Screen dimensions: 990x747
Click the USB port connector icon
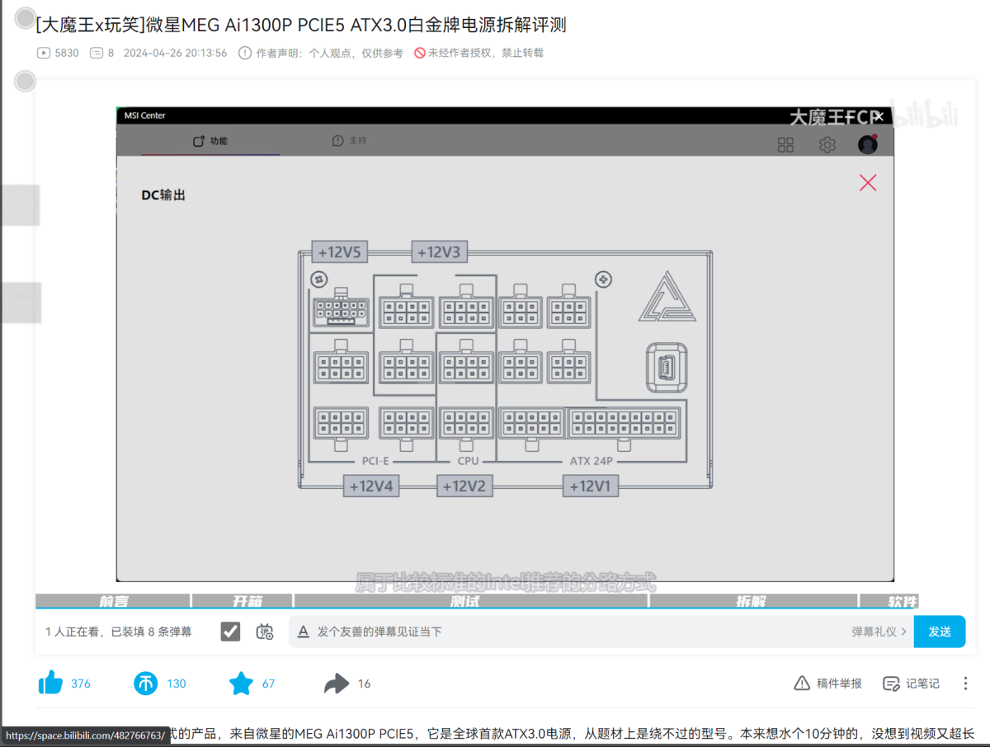pyautogui.click(x=667, y=368)
